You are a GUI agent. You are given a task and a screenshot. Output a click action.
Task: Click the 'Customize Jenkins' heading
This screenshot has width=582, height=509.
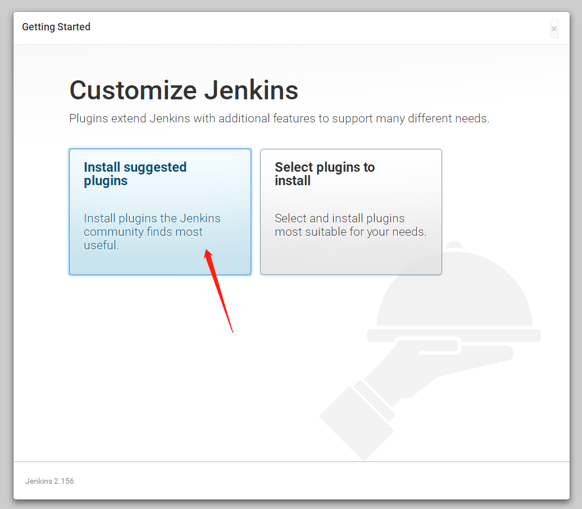(184, 90)
